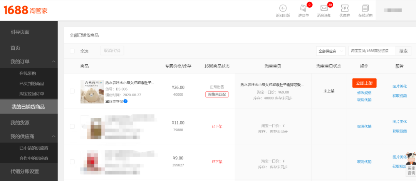Select the checkbox of the ¥11.00 product

coord(72,126)
